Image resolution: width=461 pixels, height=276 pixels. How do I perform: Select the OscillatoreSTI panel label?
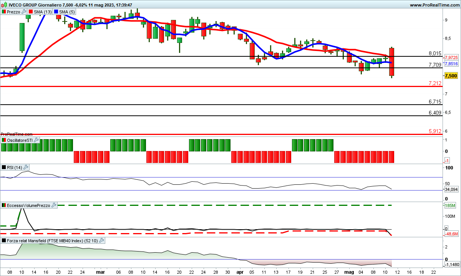pos(20,140)
